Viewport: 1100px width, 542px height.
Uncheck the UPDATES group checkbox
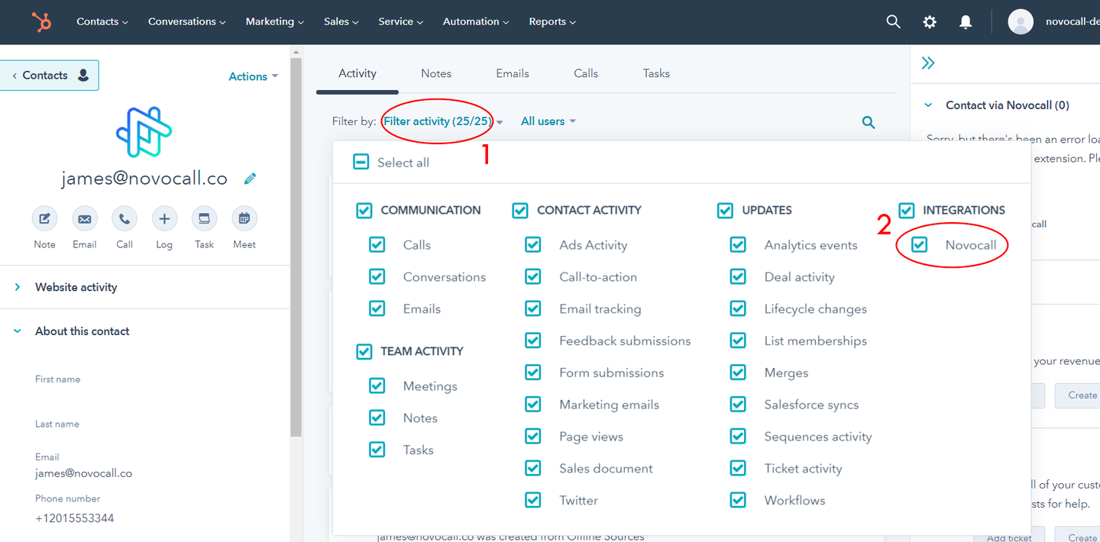726,210
